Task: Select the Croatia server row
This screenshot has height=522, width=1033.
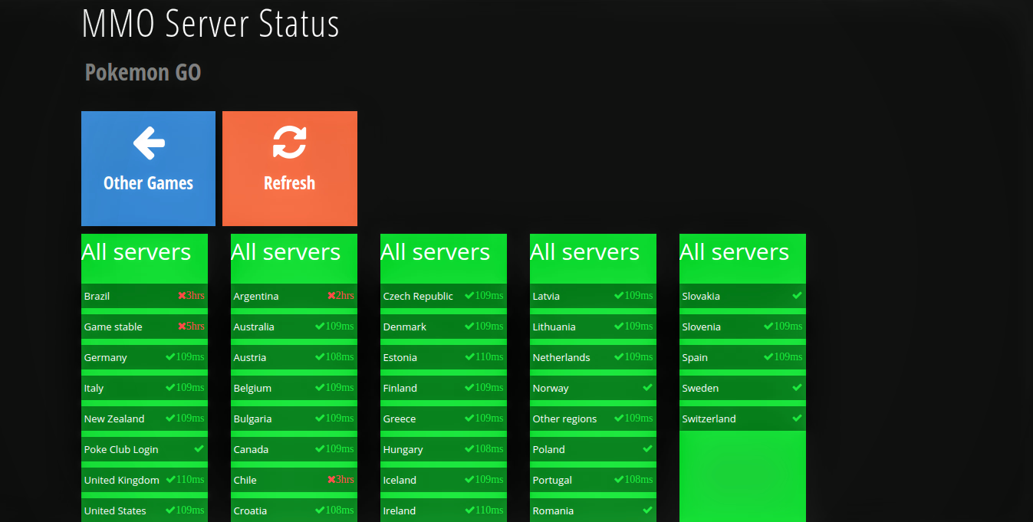Action: 294,511
